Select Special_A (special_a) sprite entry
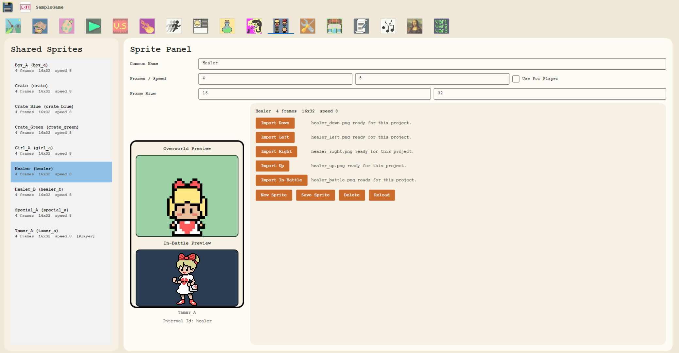The height and width of the screenshot is (353, 679). click(61, 213)
